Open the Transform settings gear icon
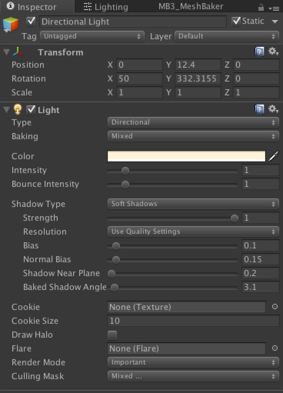 click(x=272, y=52)
